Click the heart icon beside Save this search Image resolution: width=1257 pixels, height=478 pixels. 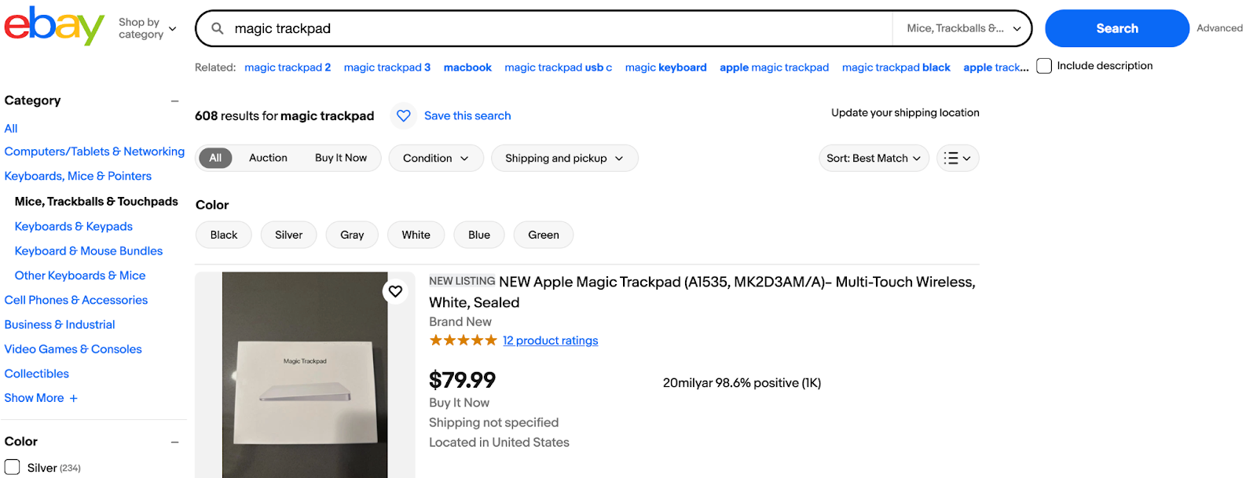point(404,116)
